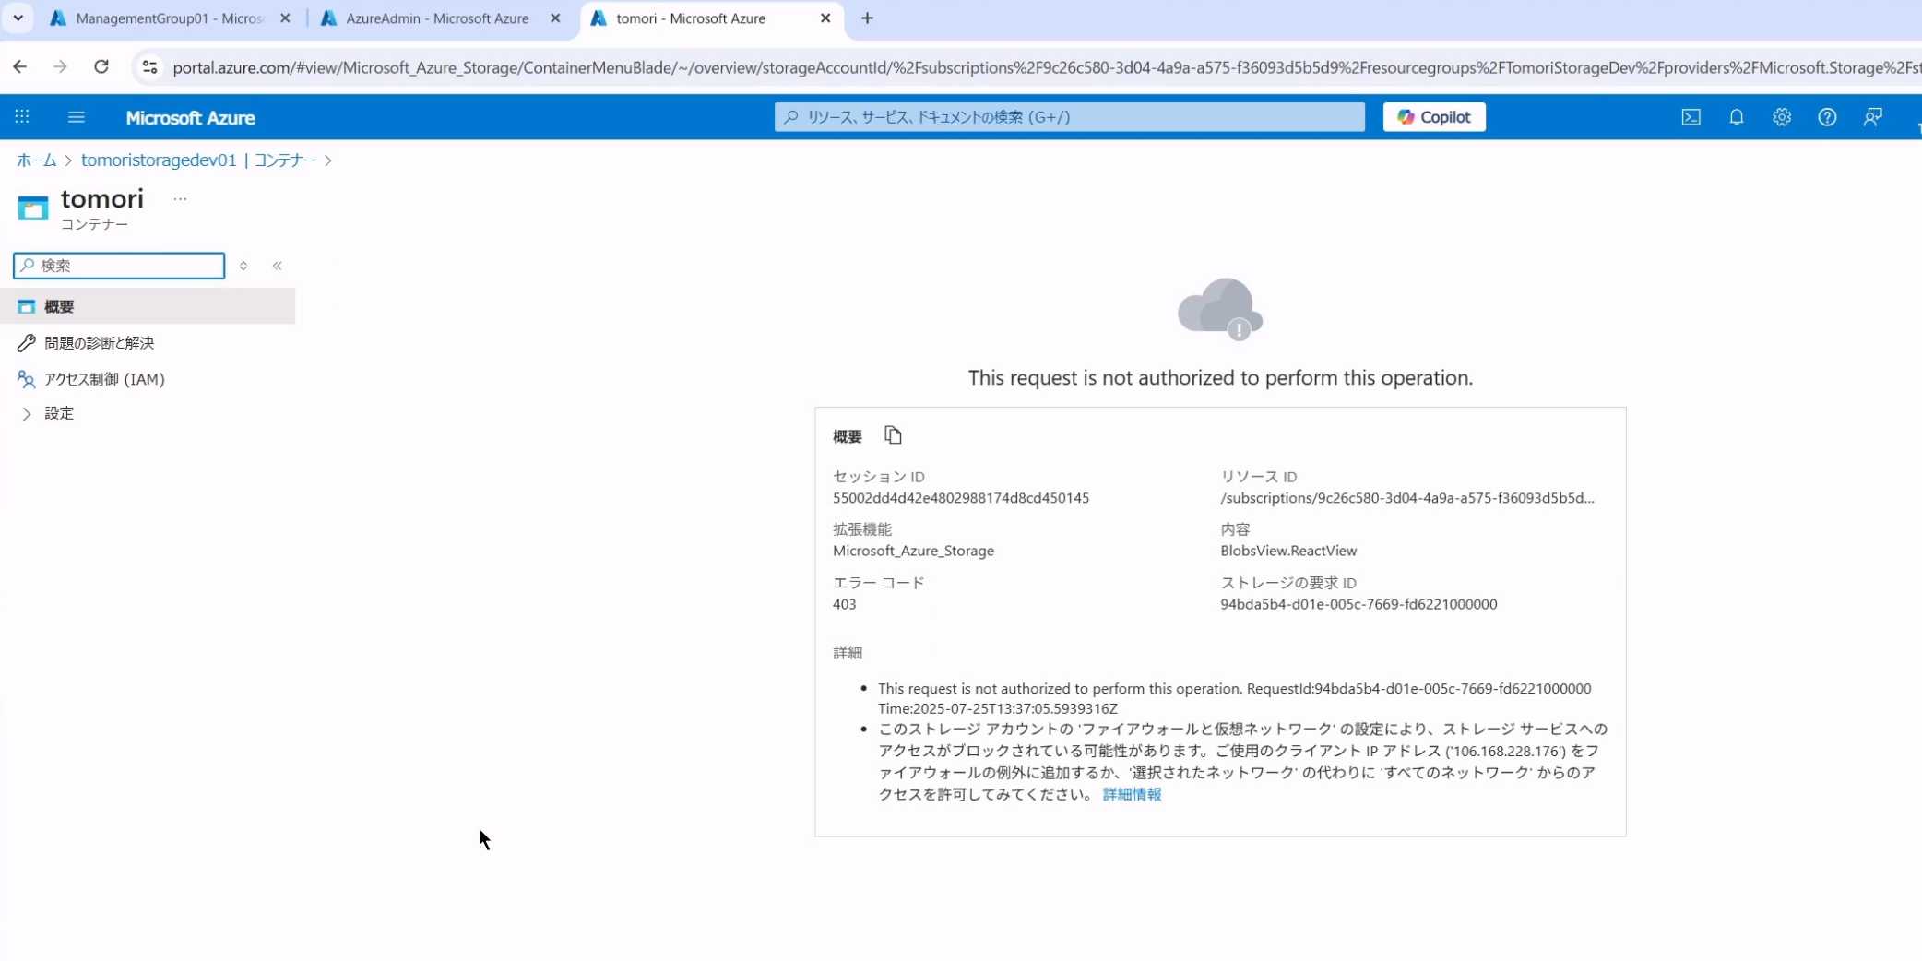Open アクセス制御 (IAM) menu item
1922x961 pixels.
[x=104, y=379]
